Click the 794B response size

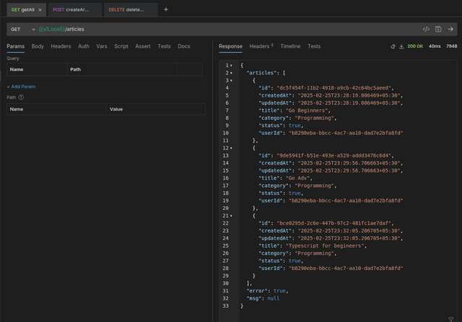451,46
